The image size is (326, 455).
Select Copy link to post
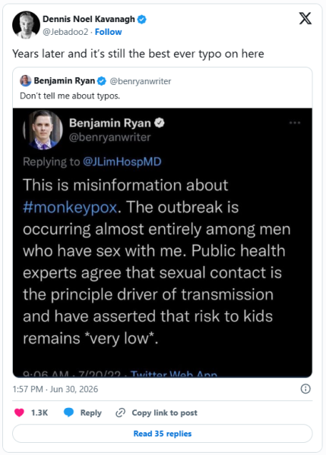tap(164, 413)
